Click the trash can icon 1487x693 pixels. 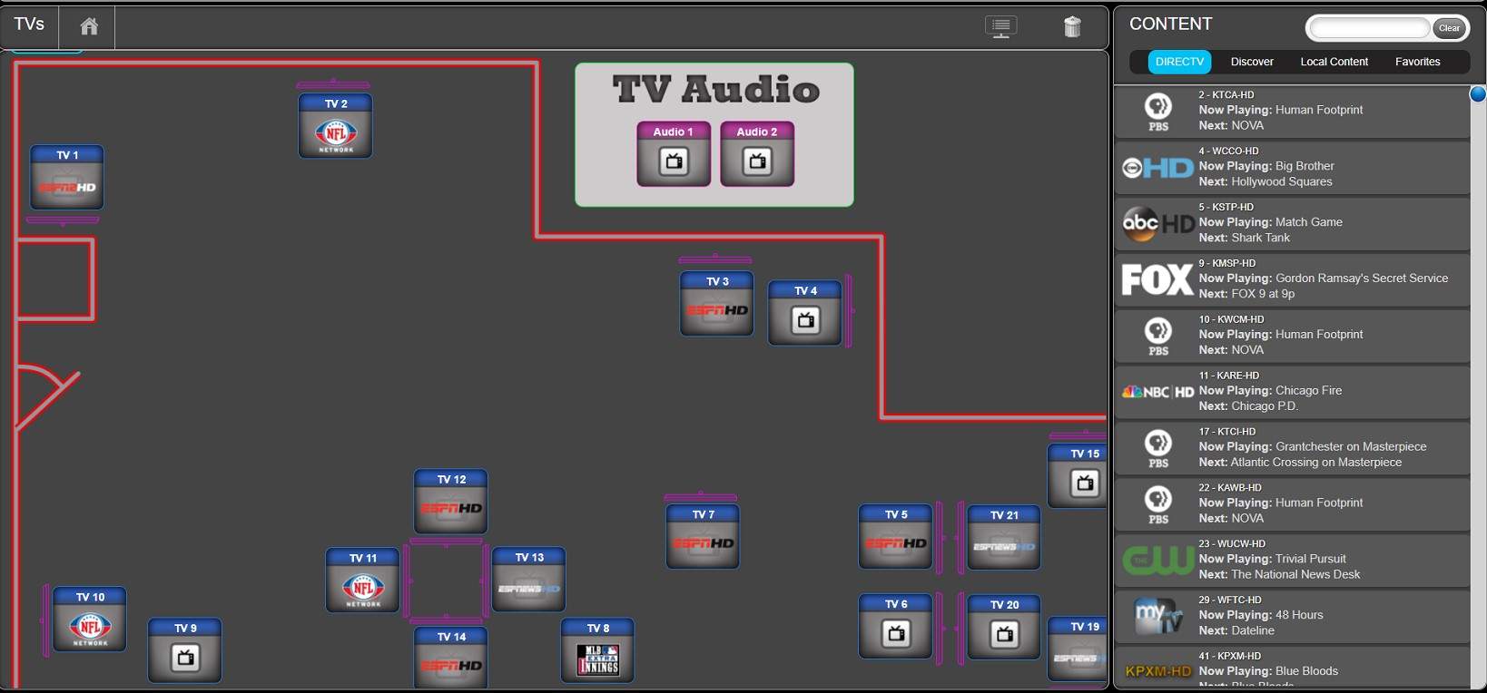coord(1072,27)
